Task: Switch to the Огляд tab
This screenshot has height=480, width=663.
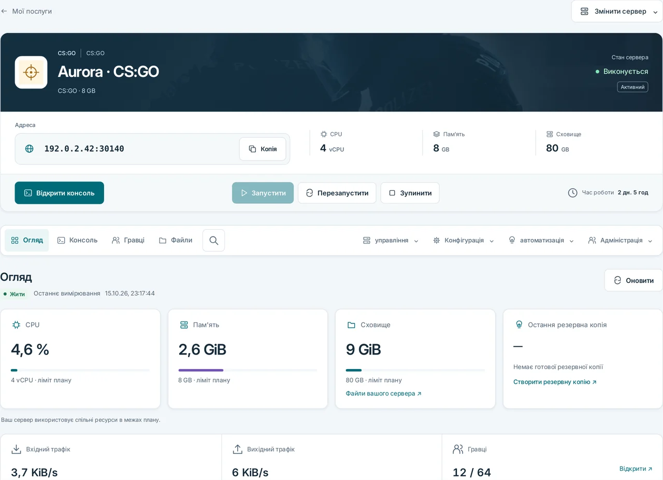Action: click(27, 241)
